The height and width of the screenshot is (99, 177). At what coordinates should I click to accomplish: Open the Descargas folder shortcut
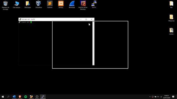point(28,4)
